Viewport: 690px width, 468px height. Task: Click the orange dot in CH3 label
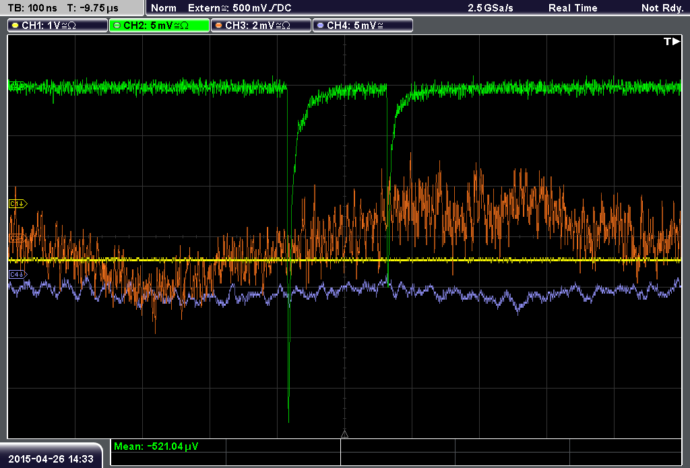click(219, 26)
